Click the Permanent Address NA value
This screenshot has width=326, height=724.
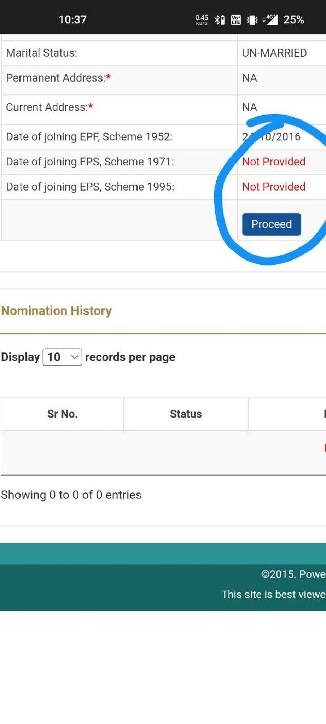click(x=250, y=78)
